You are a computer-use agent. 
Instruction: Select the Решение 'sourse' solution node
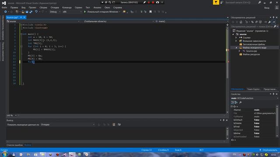(252, 31)
